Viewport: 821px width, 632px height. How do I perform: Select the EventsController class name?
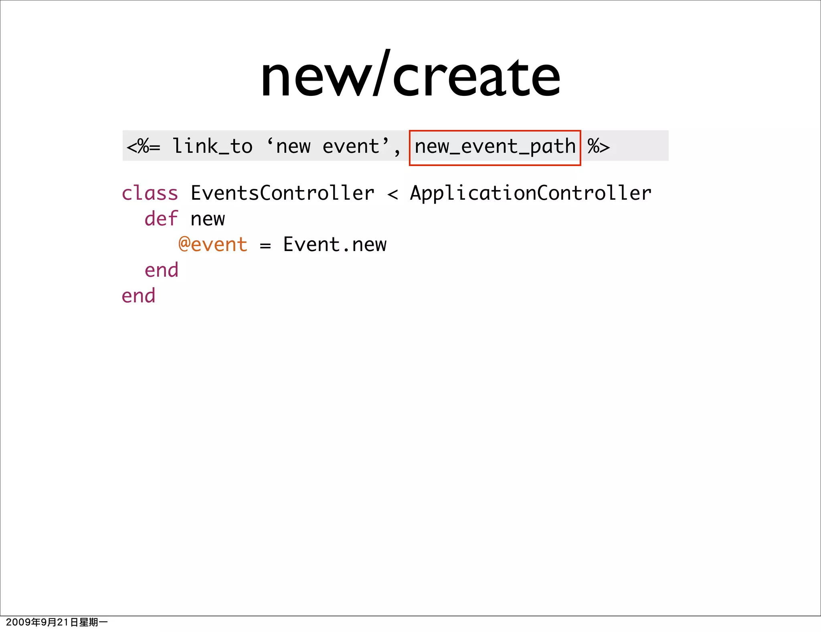(x=282, y=194)
